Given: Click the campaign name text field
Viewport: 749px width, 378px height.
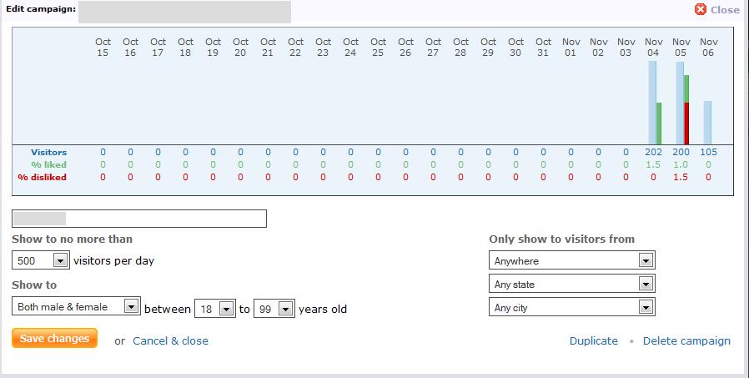Looking at the screenshot, I should pos(139,219).
